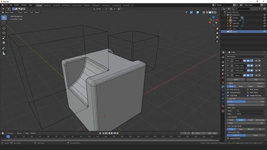This screenshot has width=267, height=150.
Task: Switch to wireframe viewport shading
Action: pyautogui.click(x=207, y=12)
